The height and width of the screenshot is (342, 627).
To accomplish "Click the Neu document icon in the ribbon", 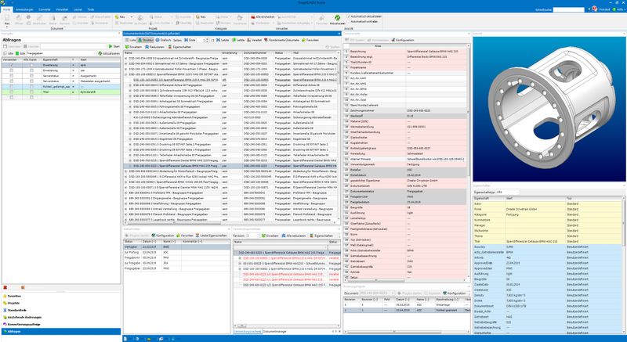I will 7,18.
